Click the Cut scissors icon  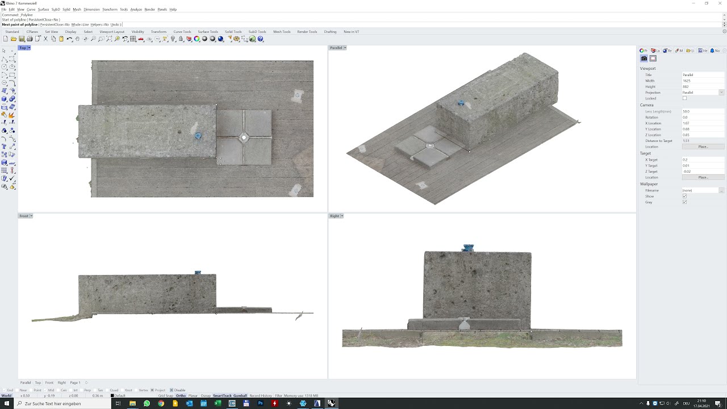(x=45, y=39)
